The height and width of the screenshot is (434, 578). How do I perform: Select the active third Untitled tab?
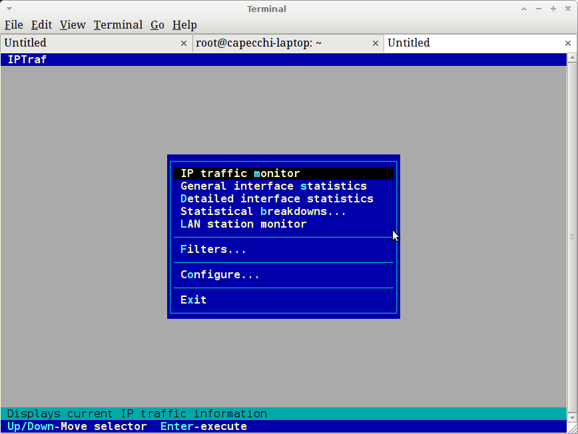coord(480,43)
